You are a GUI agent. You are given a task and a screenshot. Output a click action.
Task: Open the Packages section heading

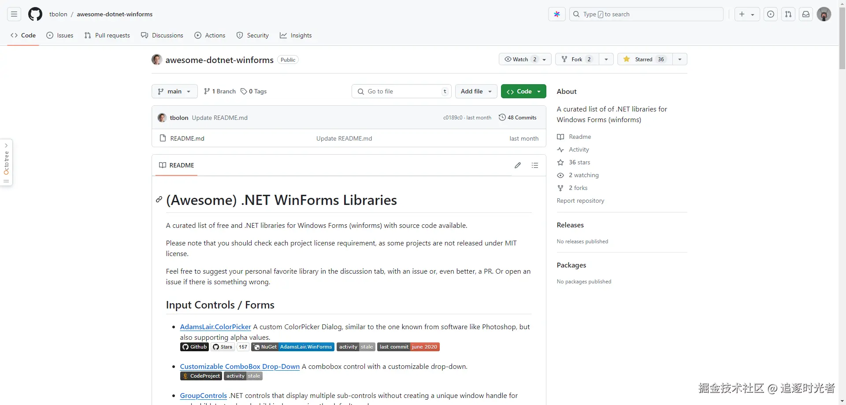tap(571, 265)
